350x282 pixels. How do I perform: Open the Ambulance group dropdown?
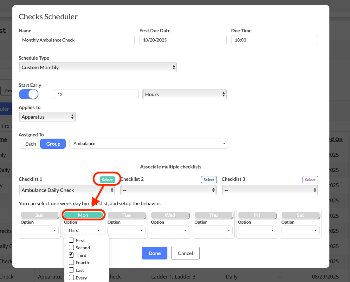click(148, 143)
